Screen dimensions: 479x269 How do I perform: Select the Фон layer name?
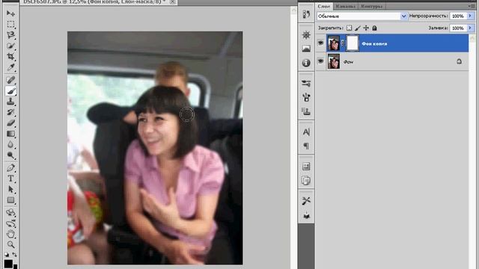[348, 62]
